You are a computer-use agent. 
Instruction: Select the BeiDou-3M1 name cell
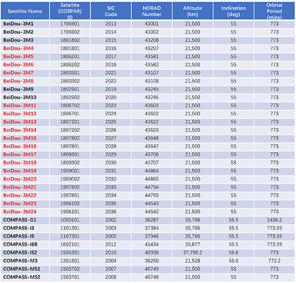25,24
